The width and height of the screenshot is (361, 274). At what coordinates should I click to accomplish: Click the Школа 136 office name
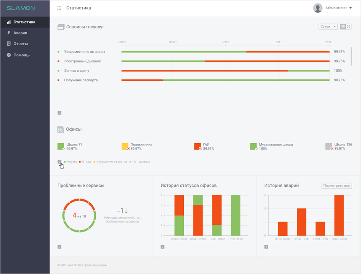pyautogui.click(x=343, y=144)
